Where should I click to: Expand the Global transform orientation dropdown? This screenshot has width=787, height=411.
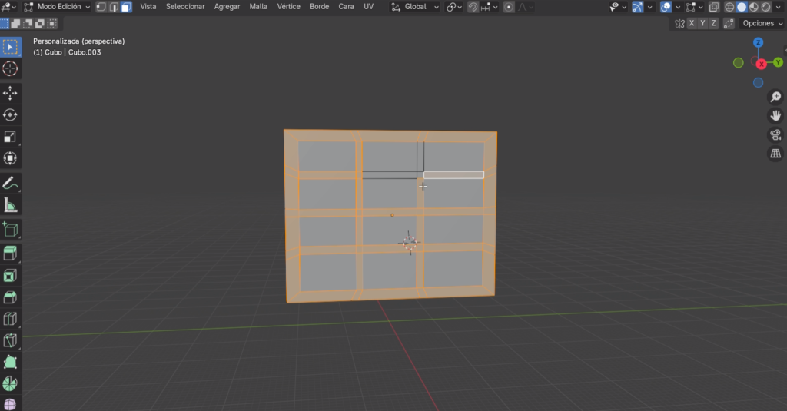[416, 7]
